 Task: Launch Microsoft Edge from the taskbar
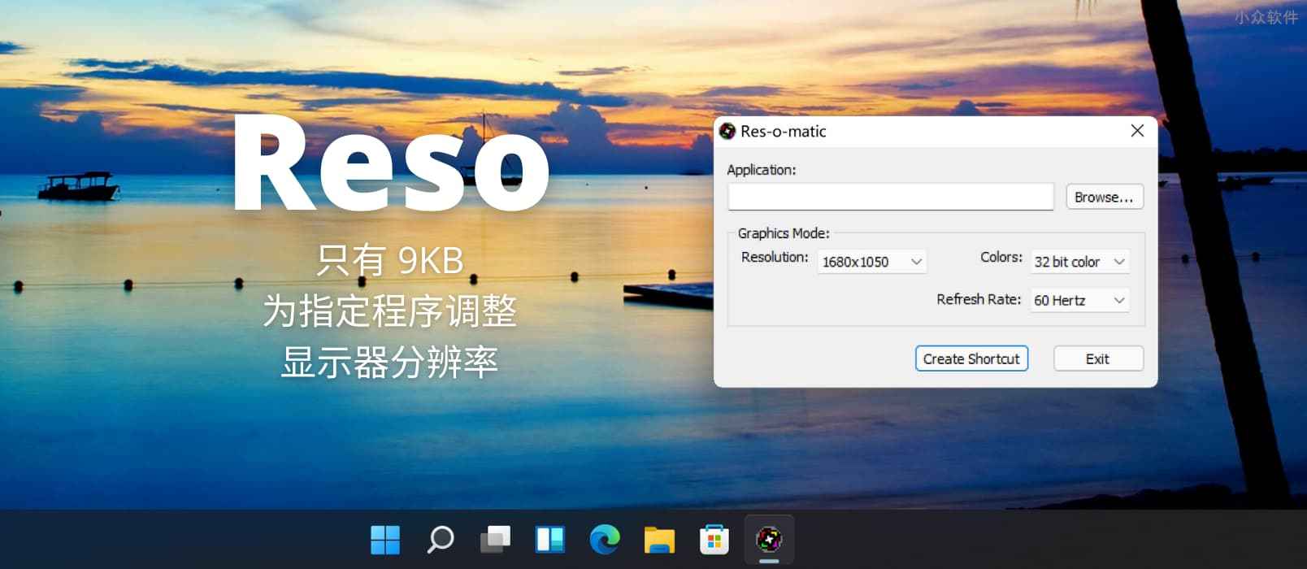coord(605,539)
